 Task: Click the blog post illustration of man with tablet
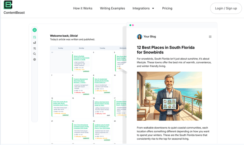(169, 96)
